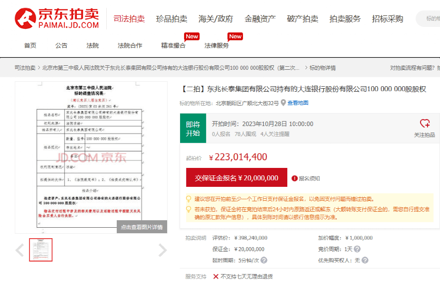Open the 司法拍卖 tab

pyautogui.click(x=129, y=19)
